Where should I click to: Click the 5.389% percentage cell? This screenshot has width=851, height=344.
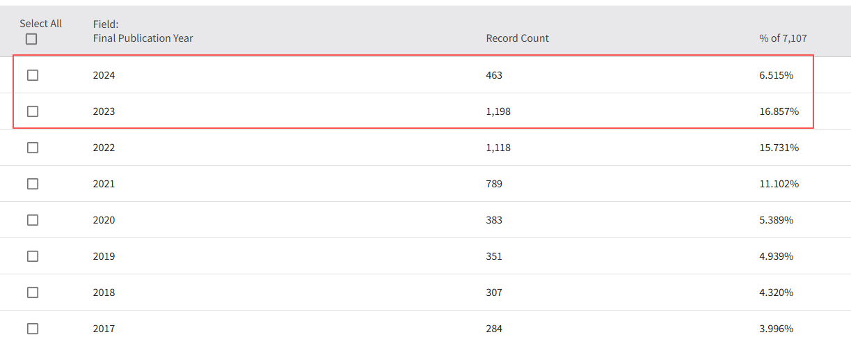point(776,220)
